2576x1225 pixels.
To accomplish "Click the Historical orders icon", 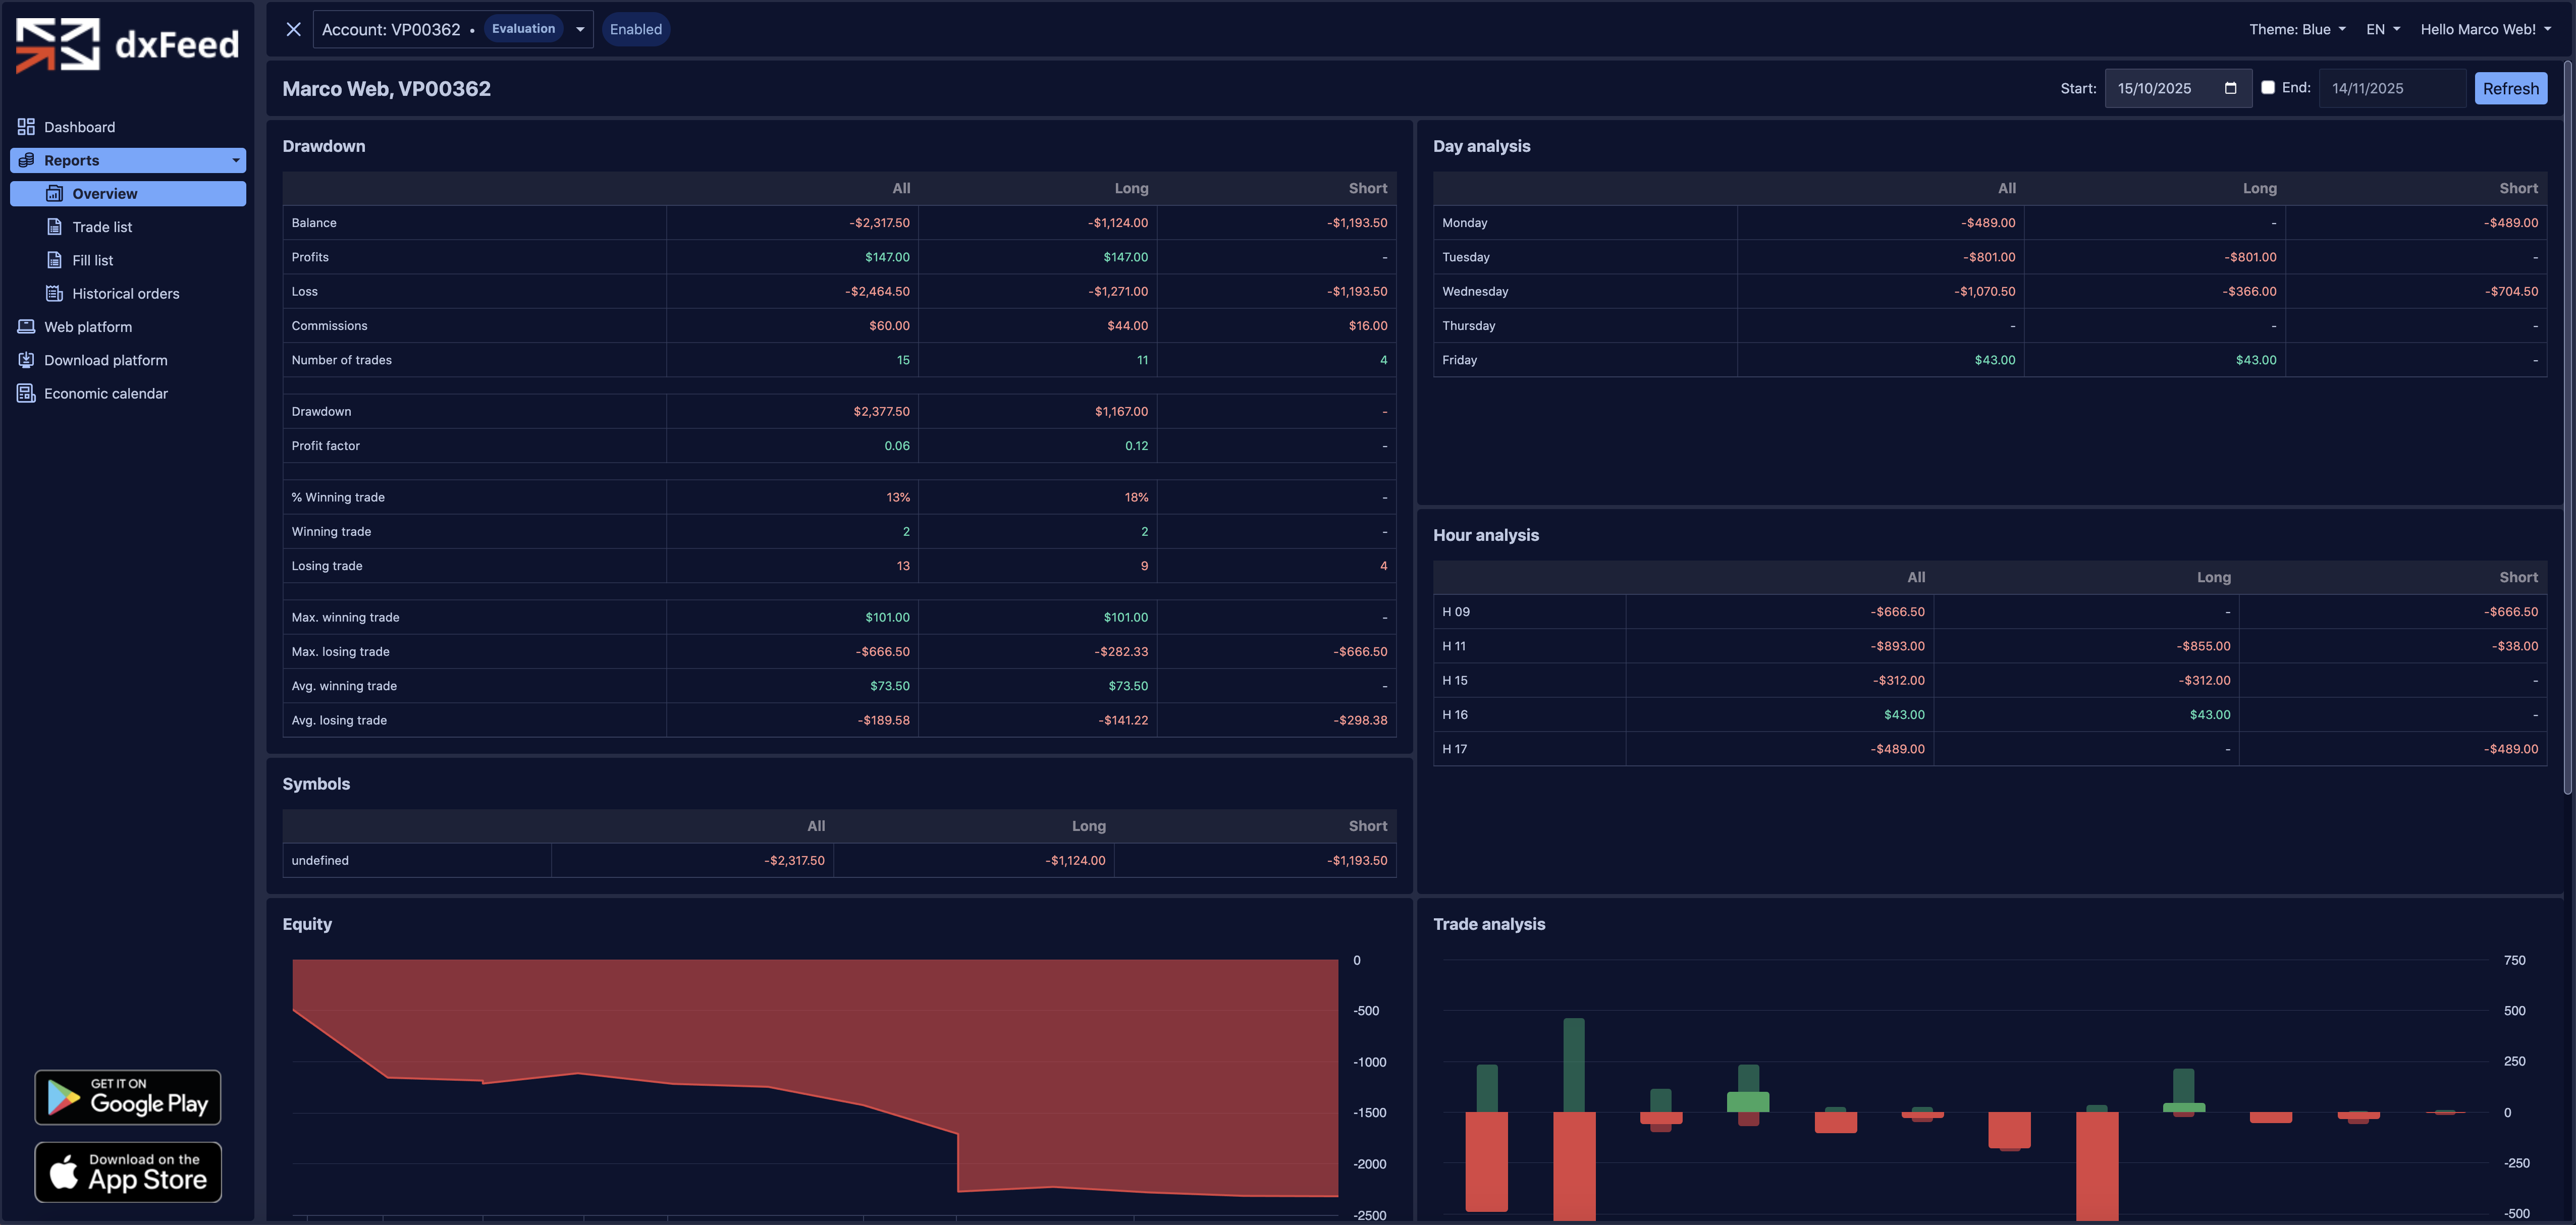I will pyautogui.click(x=55, y=293).
